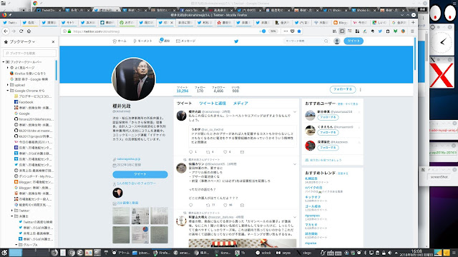Open notifications (通知) bell
The width and height of the screenshot is (458, 257).
[164, 41]
